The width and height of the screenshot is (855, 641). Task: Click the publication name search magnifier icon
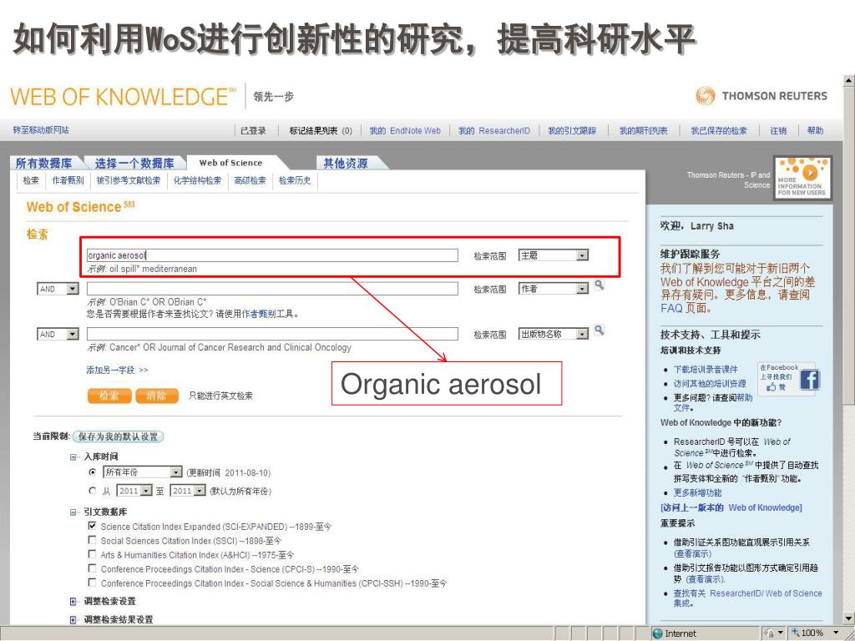tap(599, 330)
